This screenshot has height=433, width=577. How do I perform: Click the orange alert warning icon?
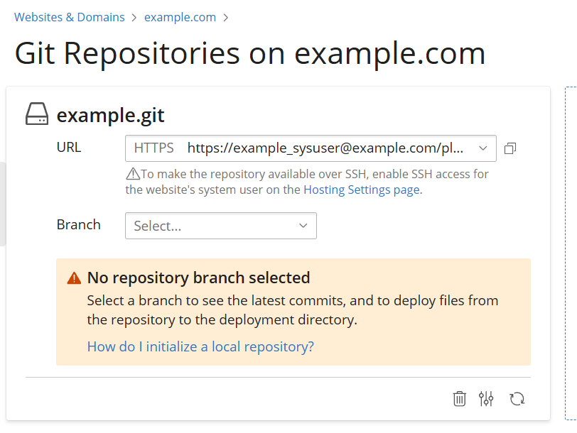coord(74,278)
